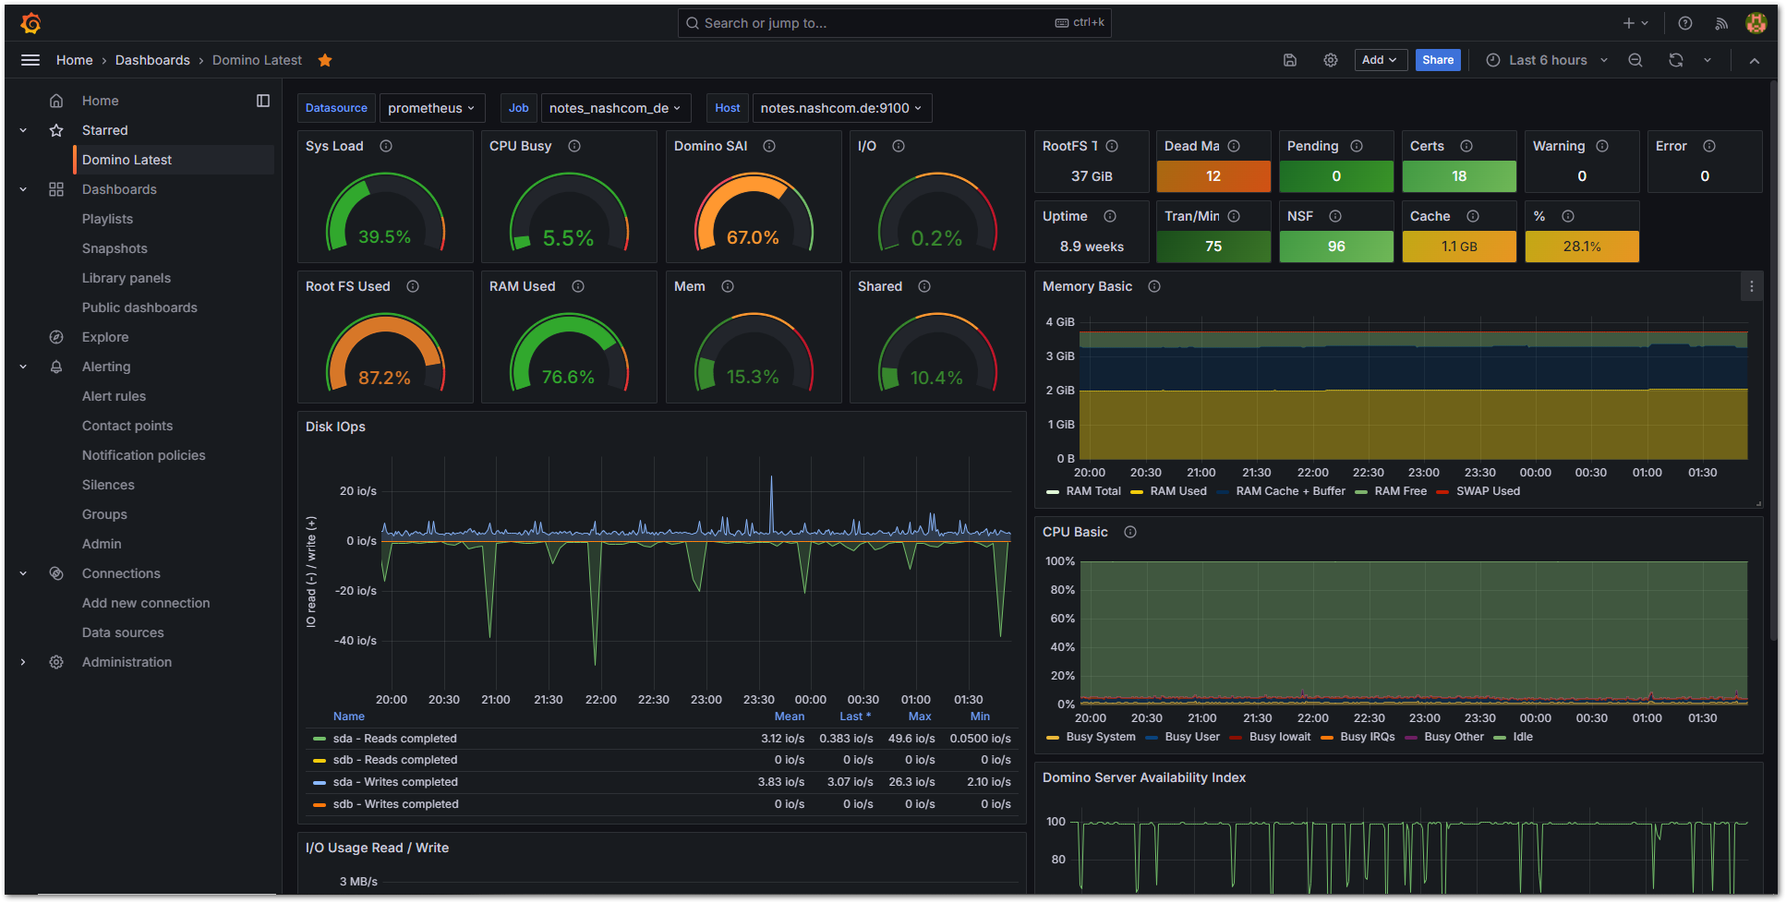The width and height of the screenshot is (1786, 903).
Task: Collapse the Starred sidebar section
Action: point(23,130)
